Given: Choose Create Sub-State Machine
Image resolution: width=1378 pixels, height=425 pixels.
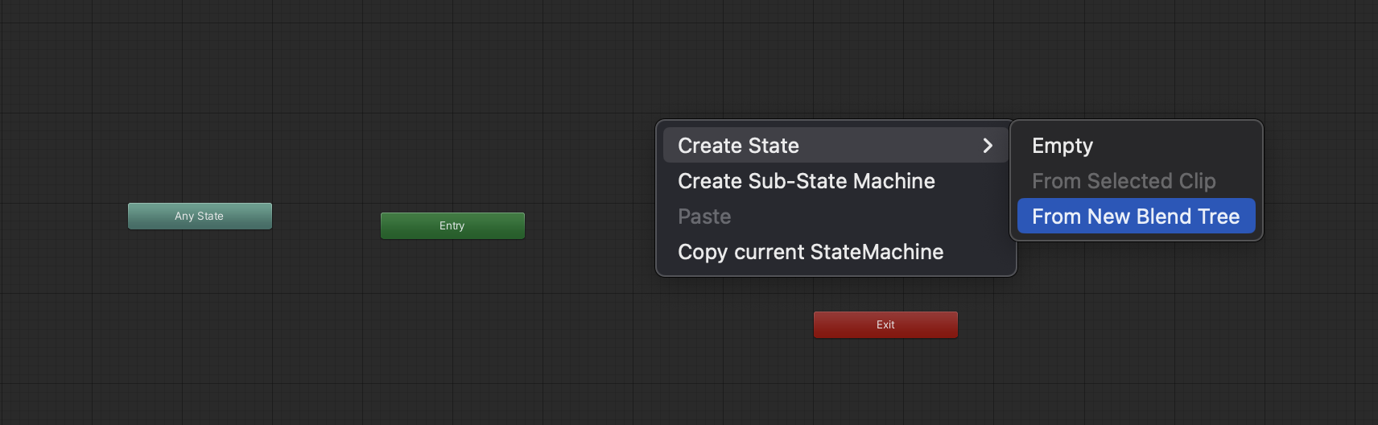Looking at the screenshot, I should coord(806,181).
